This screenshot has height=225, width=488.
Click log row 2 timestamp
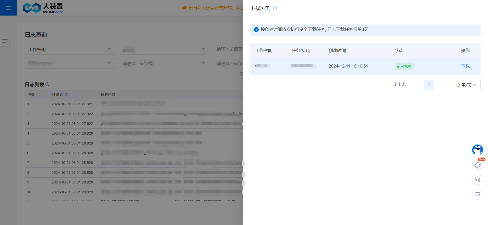tap(72, 114)
